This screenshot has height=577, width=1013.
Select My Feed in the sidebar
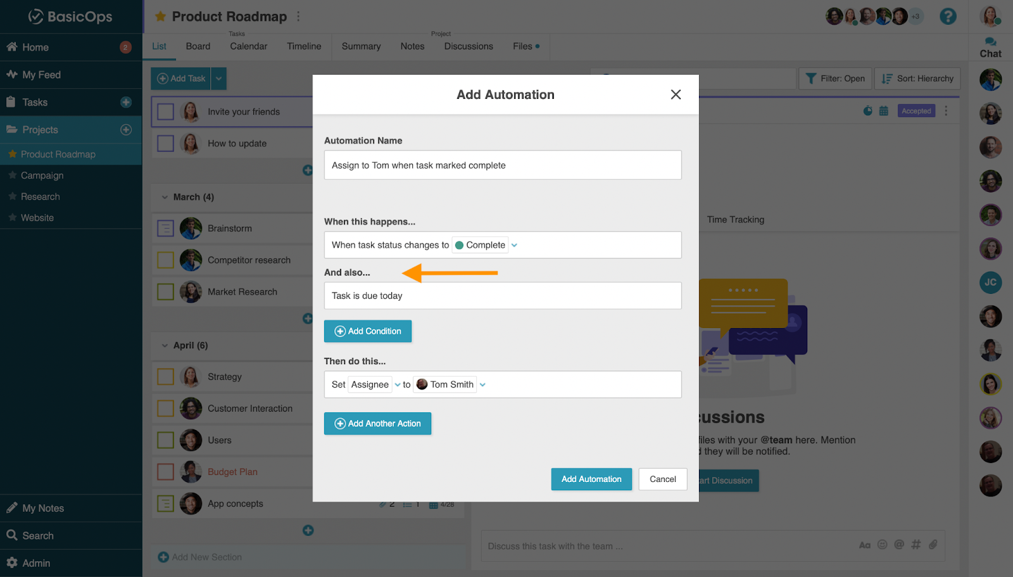click(41, 74)
